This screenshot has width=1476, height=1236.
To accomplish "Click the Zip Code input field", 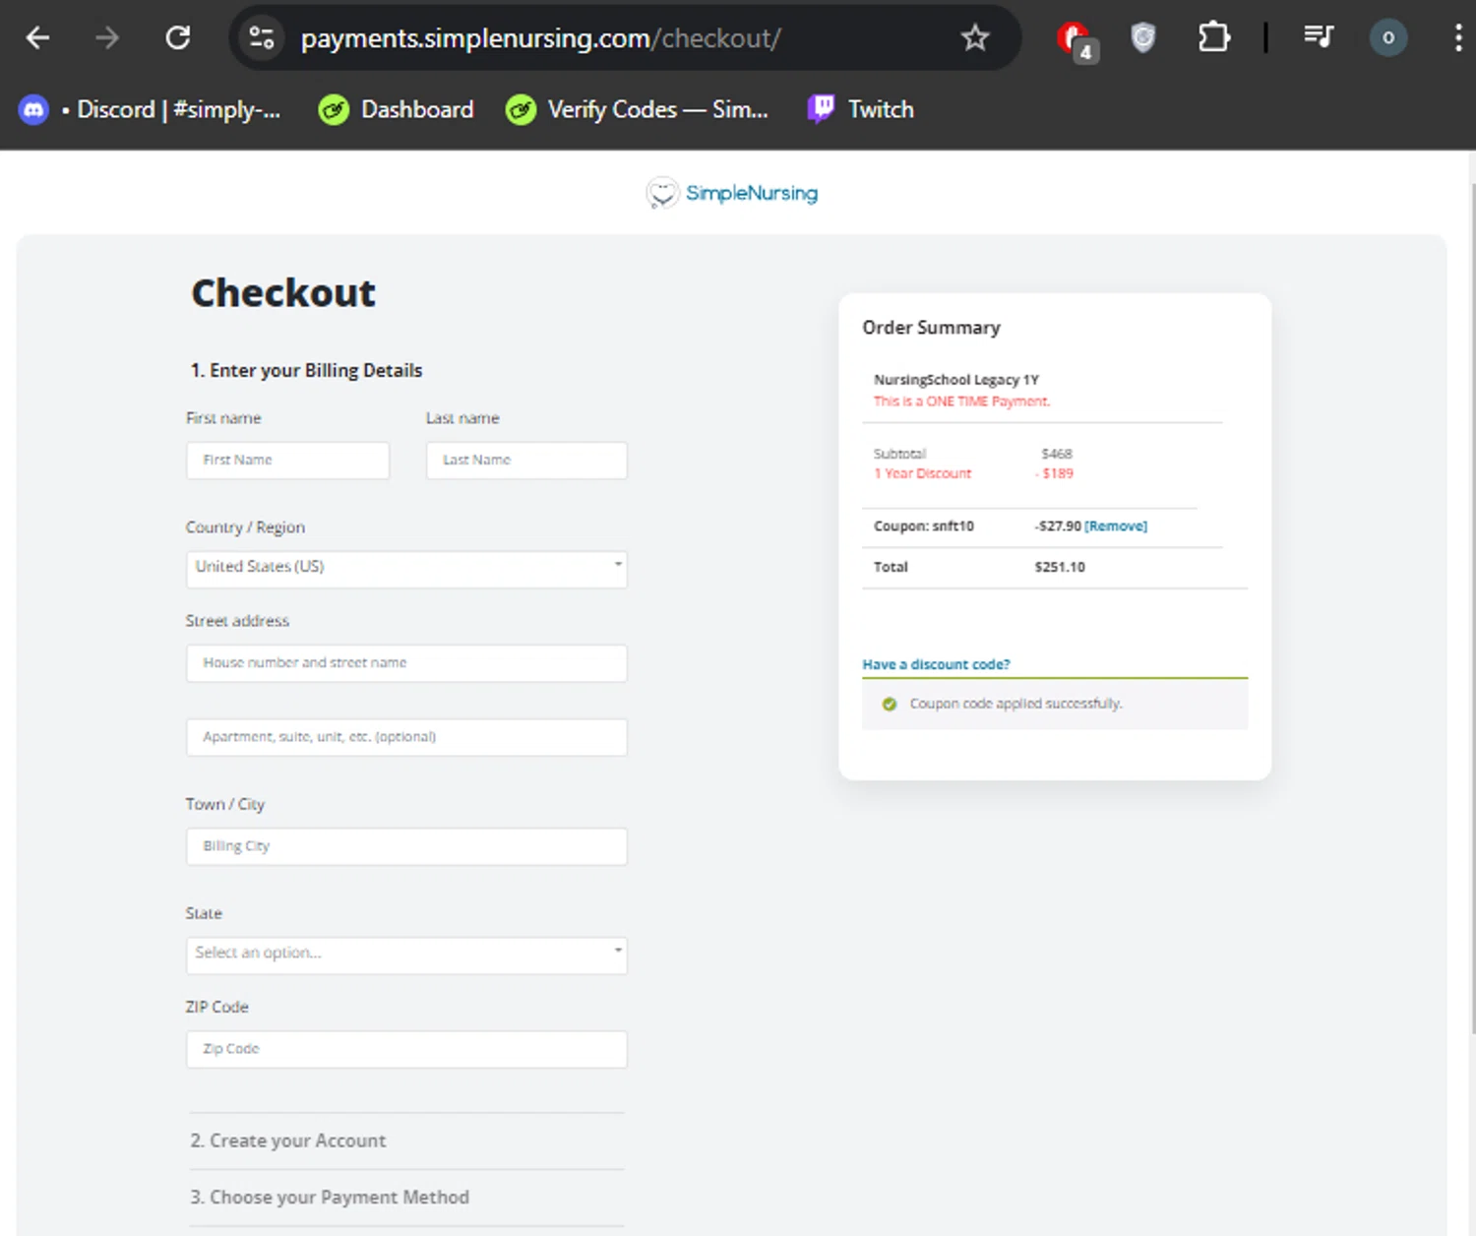I will pyautogui.click(x=406, y=1049).
